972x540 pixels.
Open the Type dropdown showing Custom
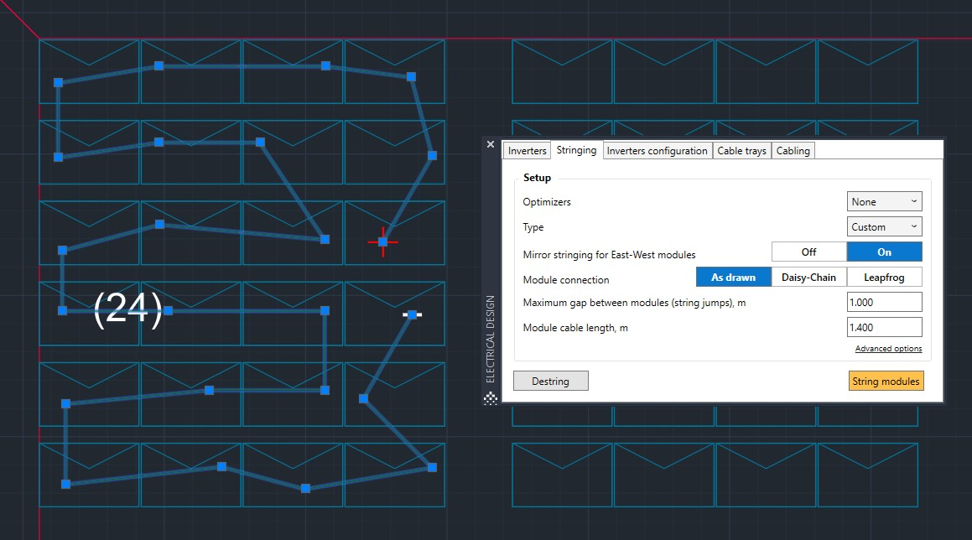click(x=884, y=226)
